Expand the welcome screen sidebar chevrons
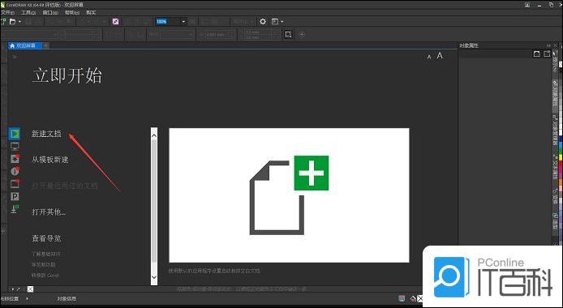The image size is (563, 308). [15, 57]
